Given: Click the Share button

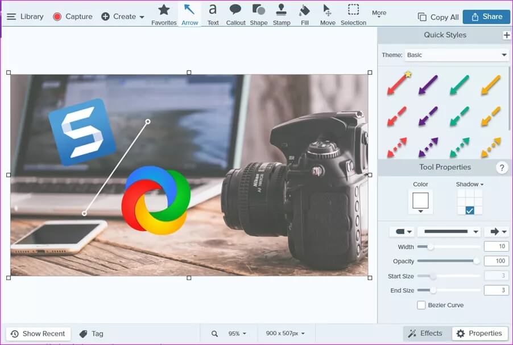Looking at the screenshot, I should [x=486, y=17].
